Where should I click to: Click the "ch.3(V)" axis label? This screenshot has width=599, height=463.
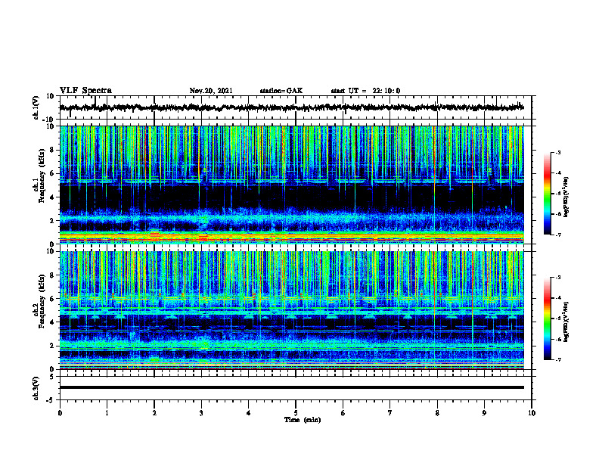coord(36,388)
